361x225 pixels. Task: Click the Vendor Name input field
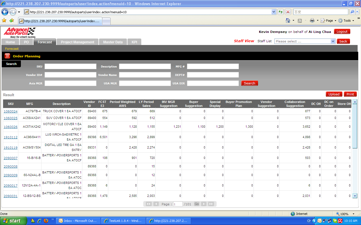pyautogui.click(x=145, y=75)
